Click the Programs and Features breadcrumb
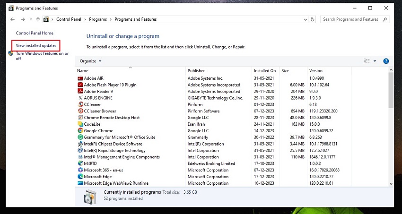The height and width of the screenshot is (214, 402). [135, 19]
